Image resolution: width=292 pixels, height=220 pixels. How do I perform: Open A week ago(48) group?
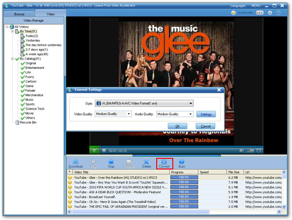[35, 54]
